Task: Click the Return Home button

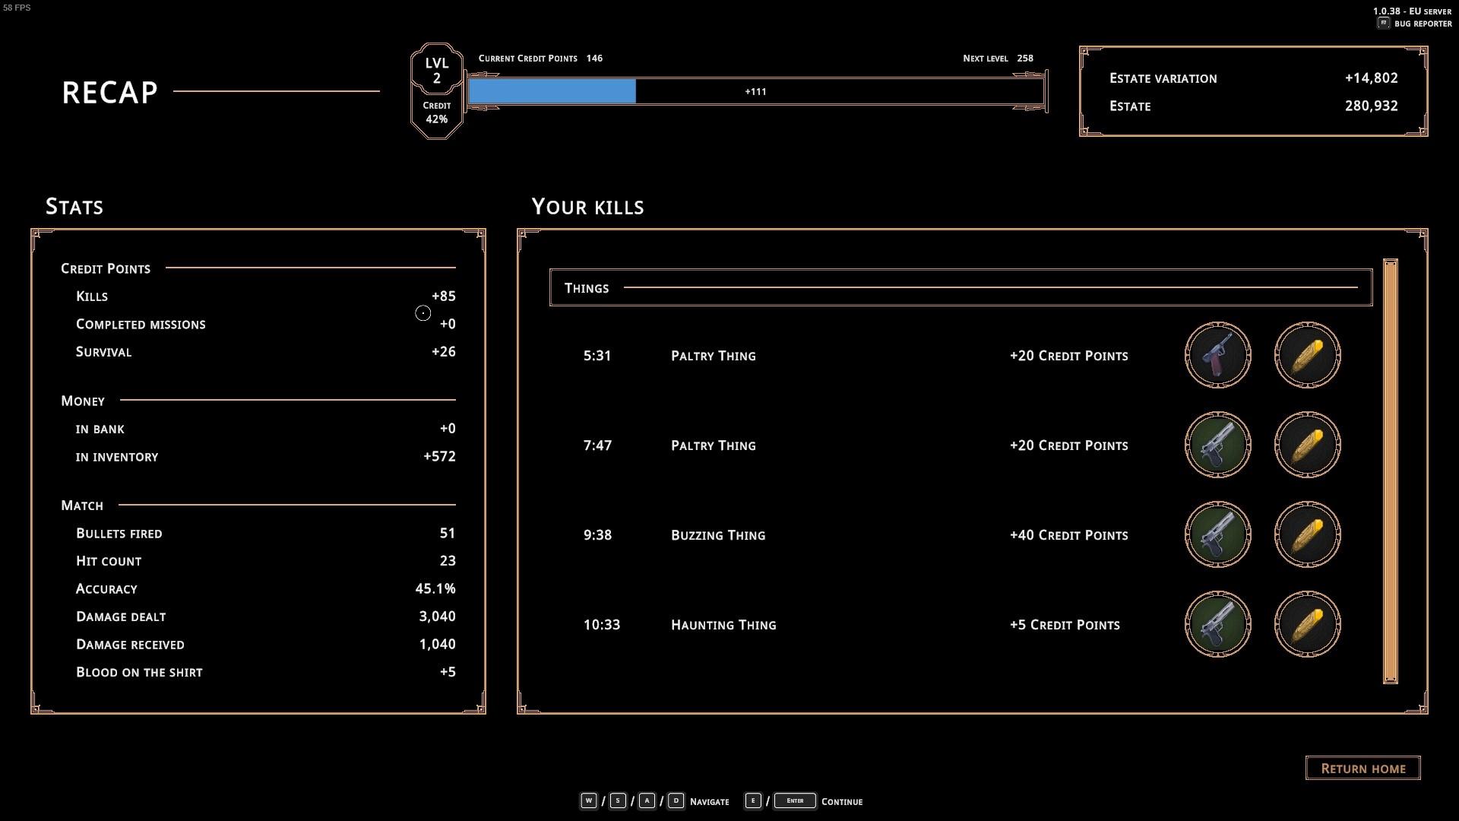Action: pos(1362,768)
